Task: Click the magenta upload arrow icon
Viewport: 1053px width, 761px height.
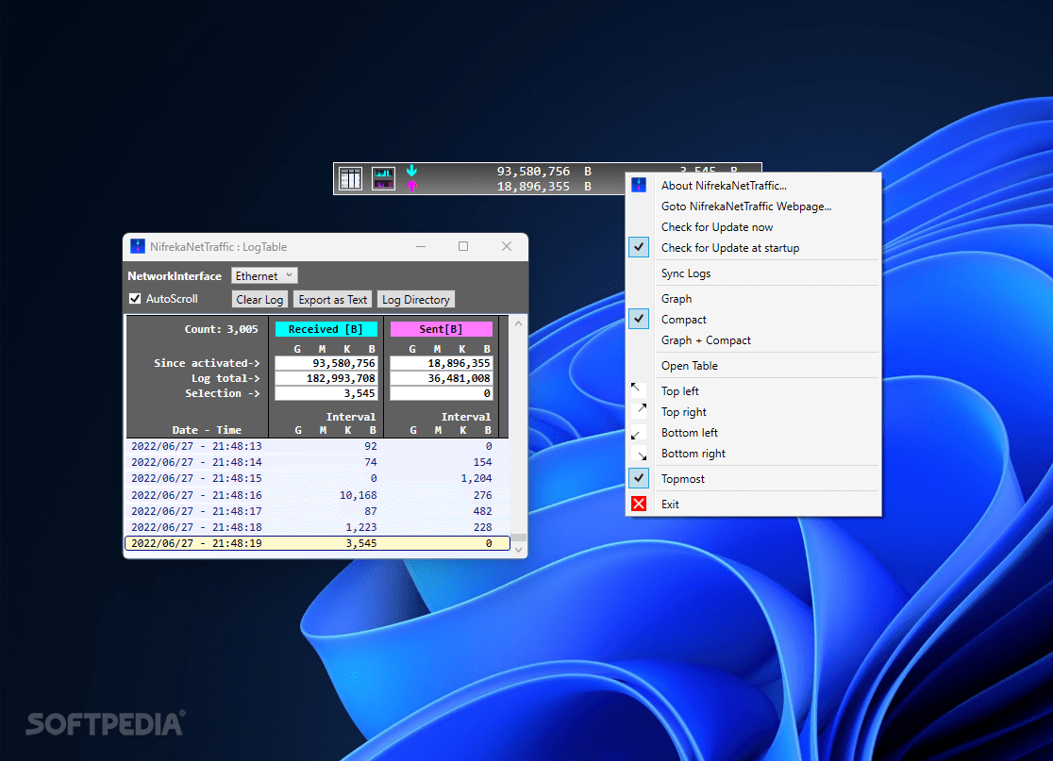Action: pyautogui.click(x=411, y=186)
